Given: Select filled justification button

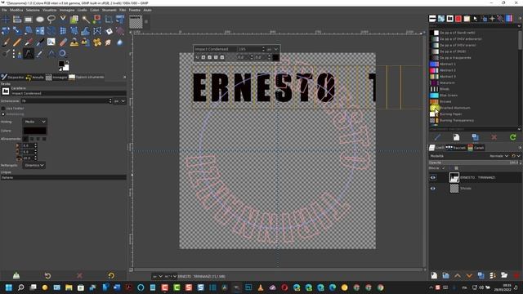Looking at the screenshot, I should click(44, 139).
